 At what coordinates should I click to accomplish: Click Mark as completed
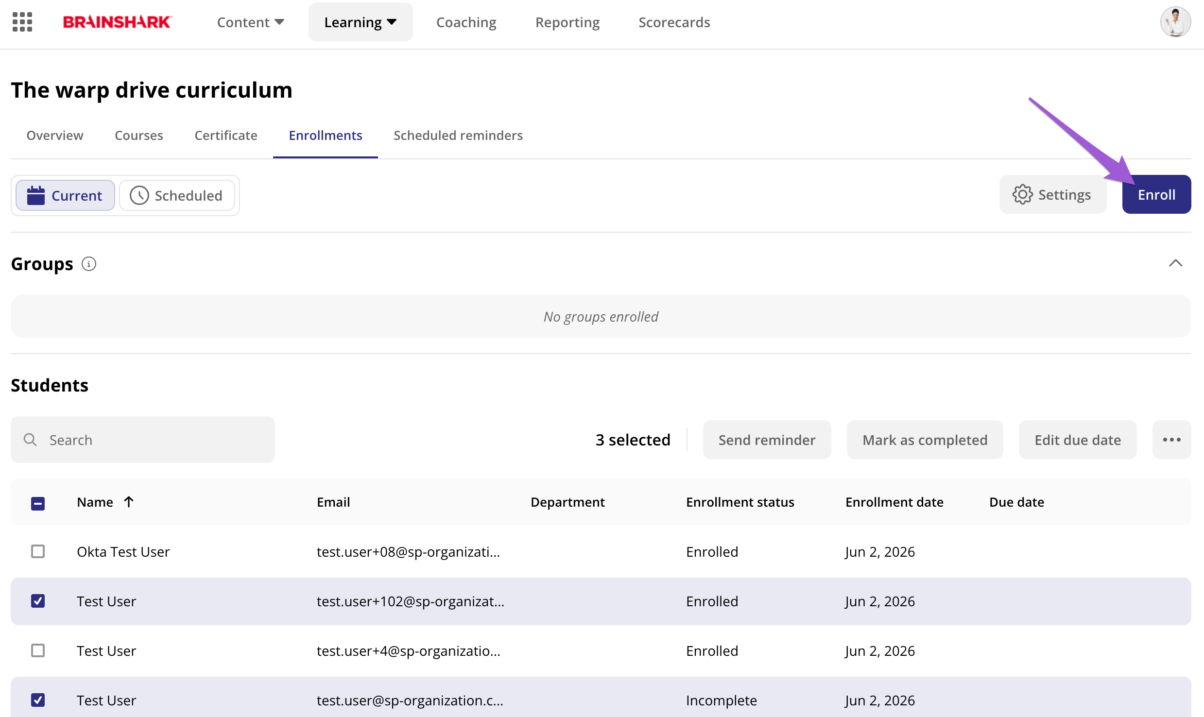[x=925, y=440]
